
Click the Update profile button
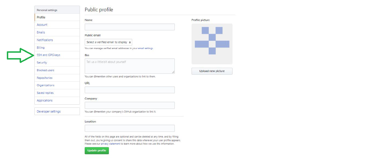coord(97,151)
